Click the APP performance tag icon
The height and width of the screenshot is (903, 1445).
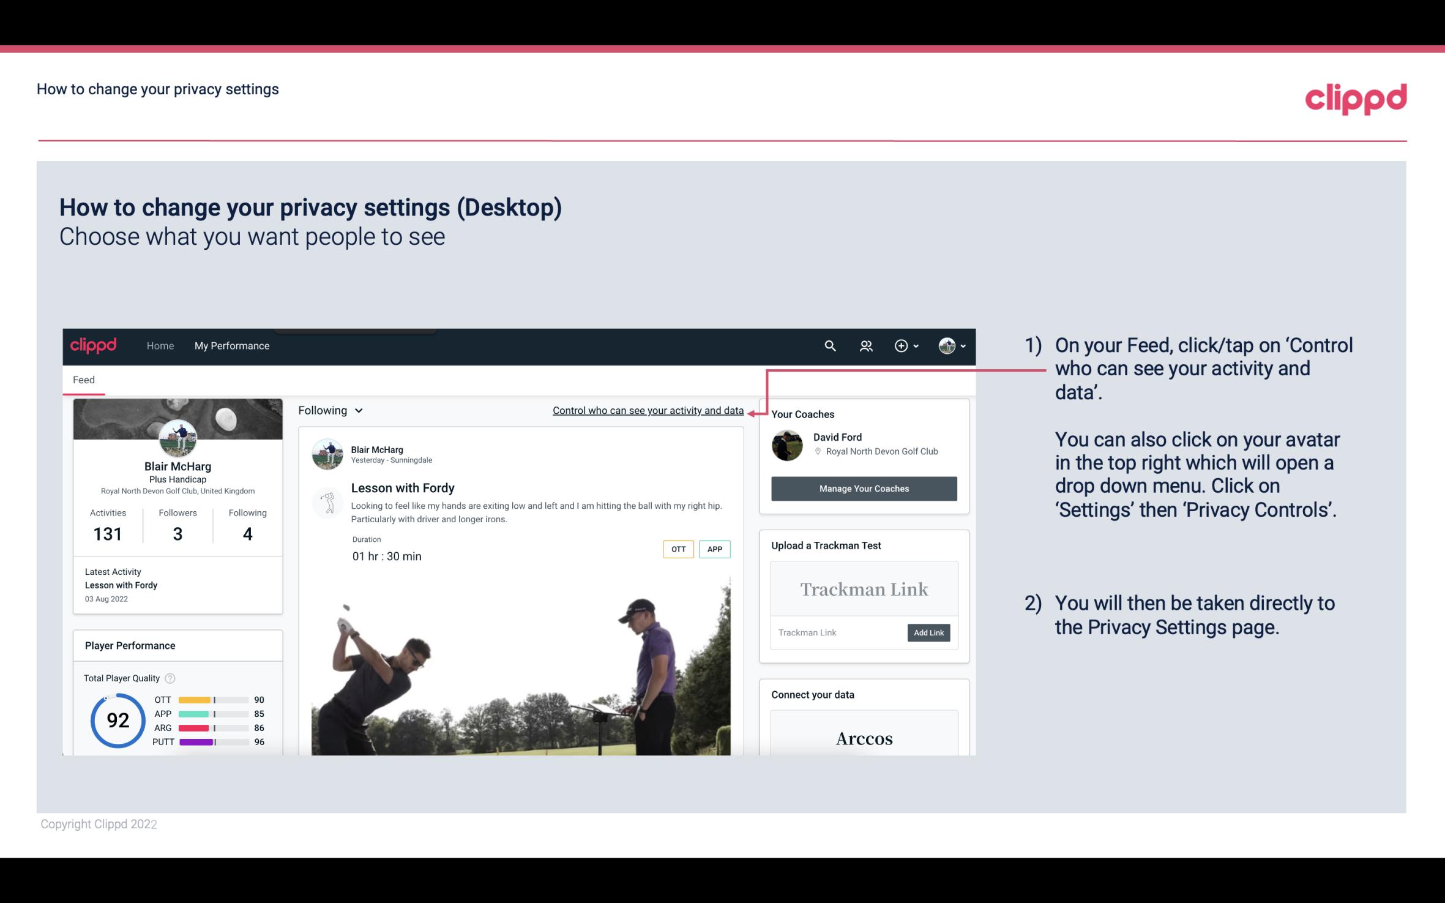tap(715, 549)
